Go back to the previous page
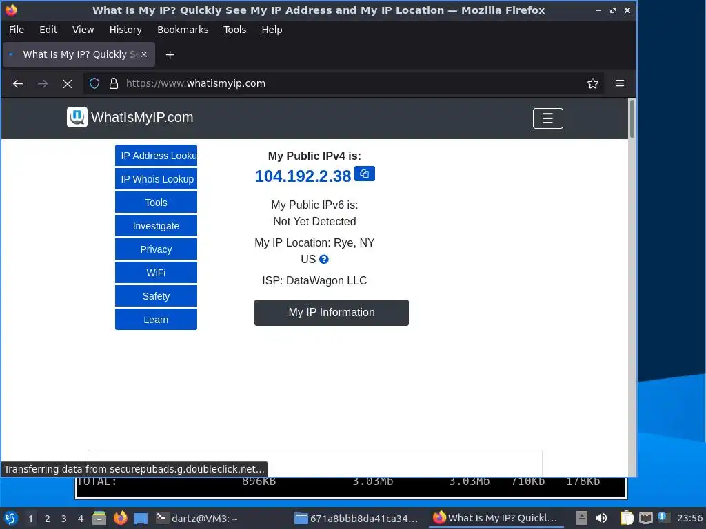The height and width of the screenshot is (529, 706). point(18,83)
